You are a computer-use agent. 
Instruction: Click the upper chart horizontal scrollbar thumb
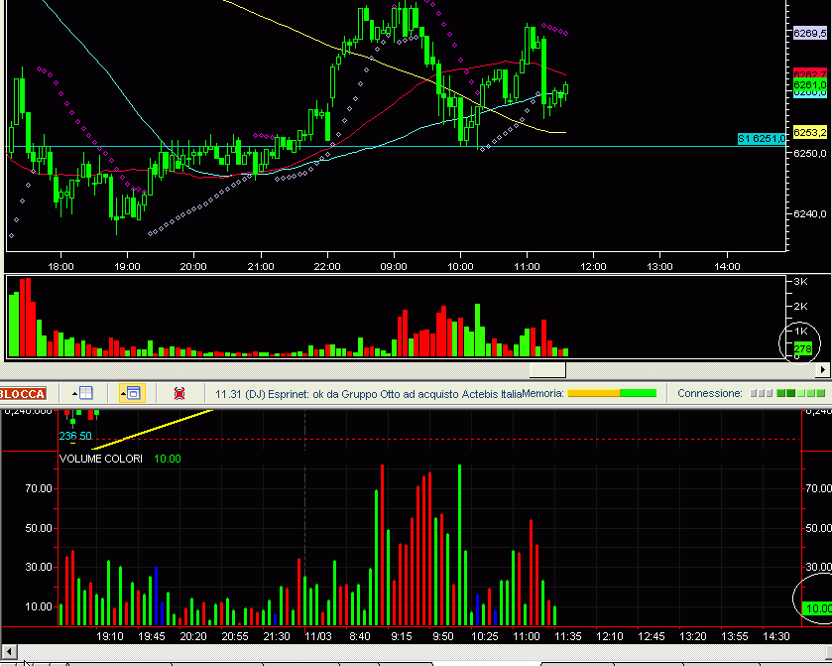click(x=547, y=370)
